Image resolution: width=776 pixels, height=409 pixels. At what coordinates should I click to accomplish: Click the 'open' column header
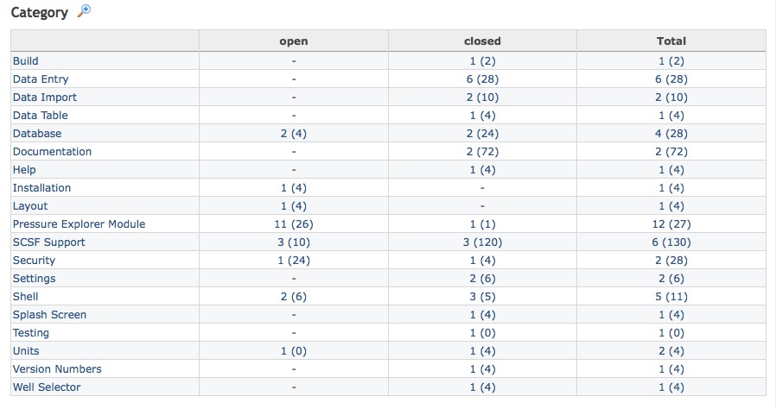tap(294, 41)
